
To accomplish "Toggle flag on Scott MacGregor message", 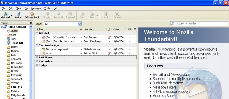I will [x=110, y=41].
